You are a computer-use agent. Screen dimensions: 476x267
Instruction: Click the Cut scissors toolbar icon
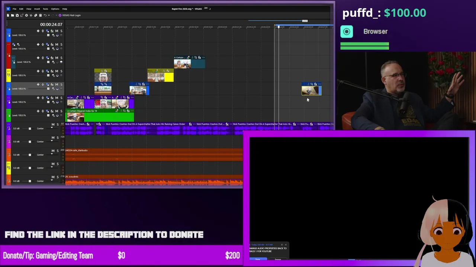31,15
